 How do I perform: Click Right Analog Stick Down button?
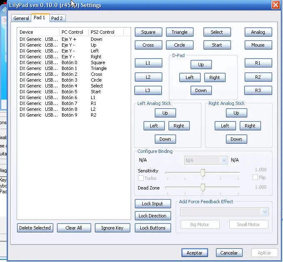pyautogui.click(x=236, y=139)
